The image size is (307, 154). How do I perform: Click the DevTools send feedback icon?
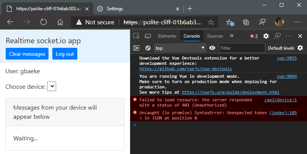pyautogui.click(x=277, y=36)
